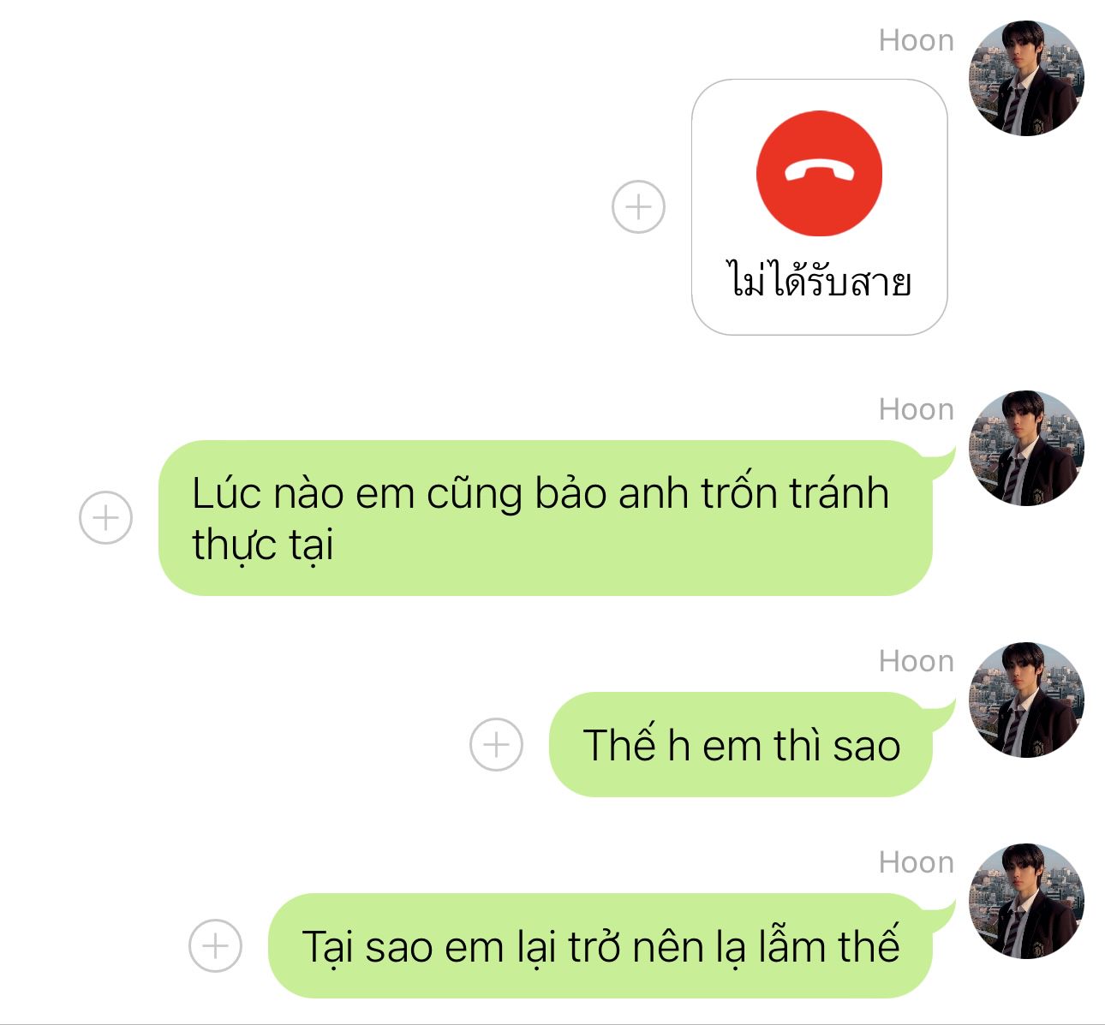Image resolution: width=1105 pixels, height=1025 pixels.
Task: Tap the plus icon next to "Thế h em thì sao"
Action: (496, 744)
